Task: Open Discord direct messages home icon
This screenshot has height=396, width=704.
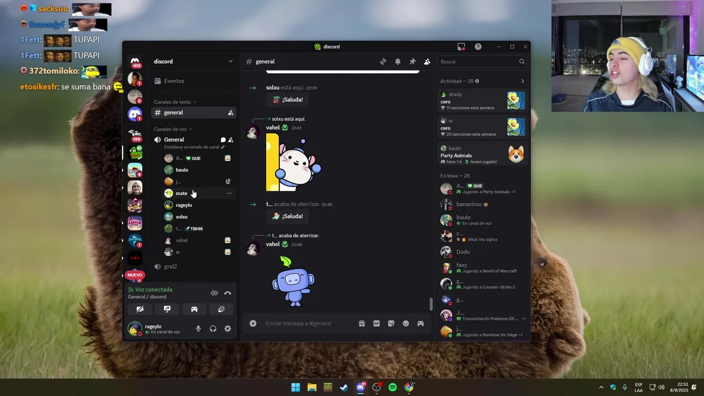Action: pos(135,61)
